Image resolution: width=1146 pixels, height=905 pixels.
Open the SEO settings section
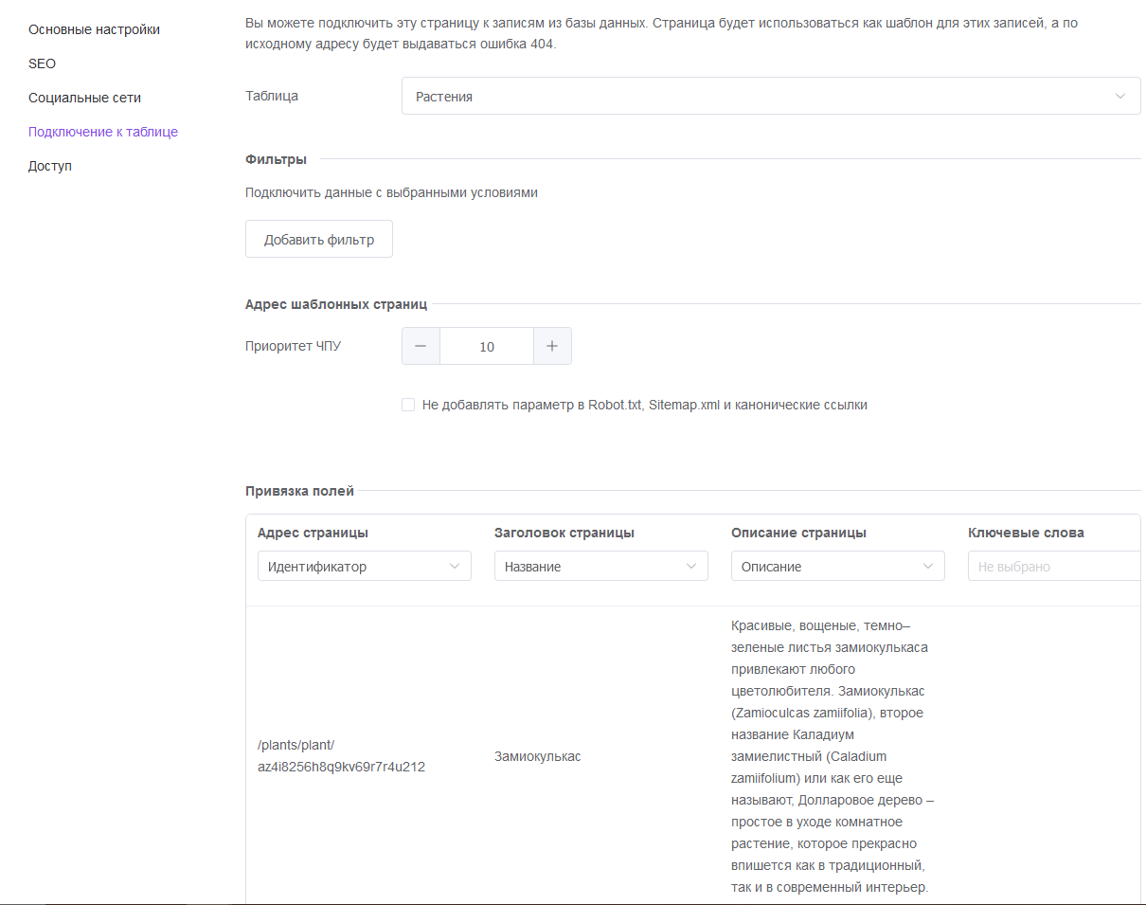pyautogui.click(x=42, y=63)
